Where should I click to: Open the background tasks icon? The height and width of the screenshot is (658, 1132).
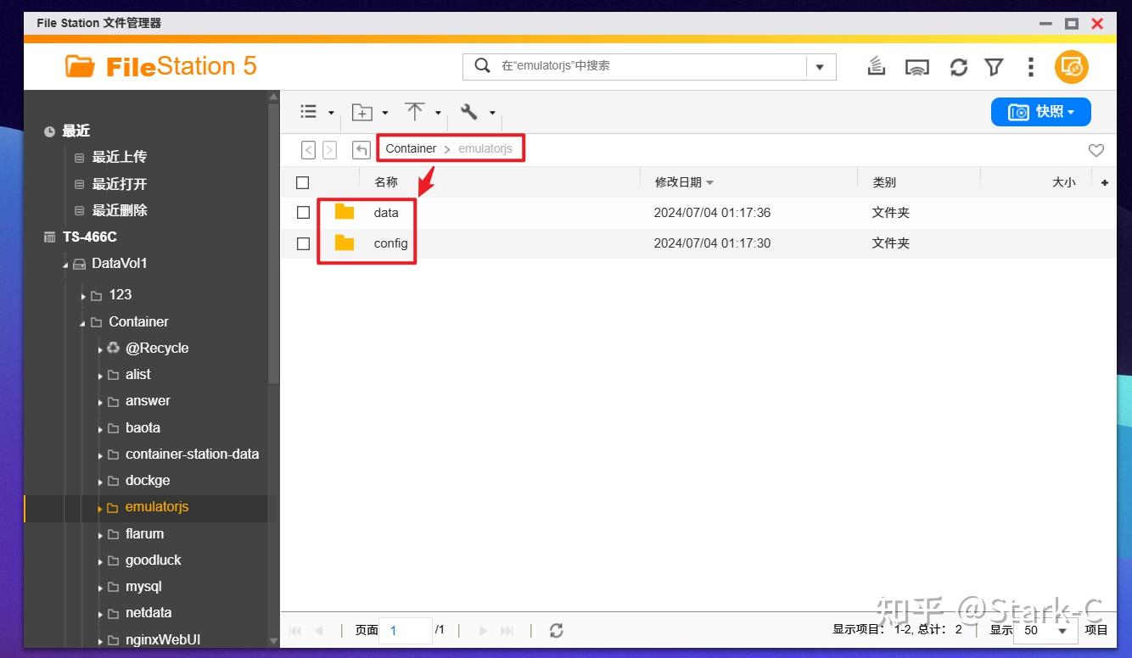tap(876, 66)
